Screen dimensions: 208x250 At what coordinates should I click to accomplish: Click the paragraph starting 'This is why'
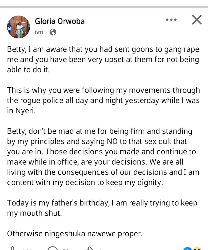coord(103,100)
